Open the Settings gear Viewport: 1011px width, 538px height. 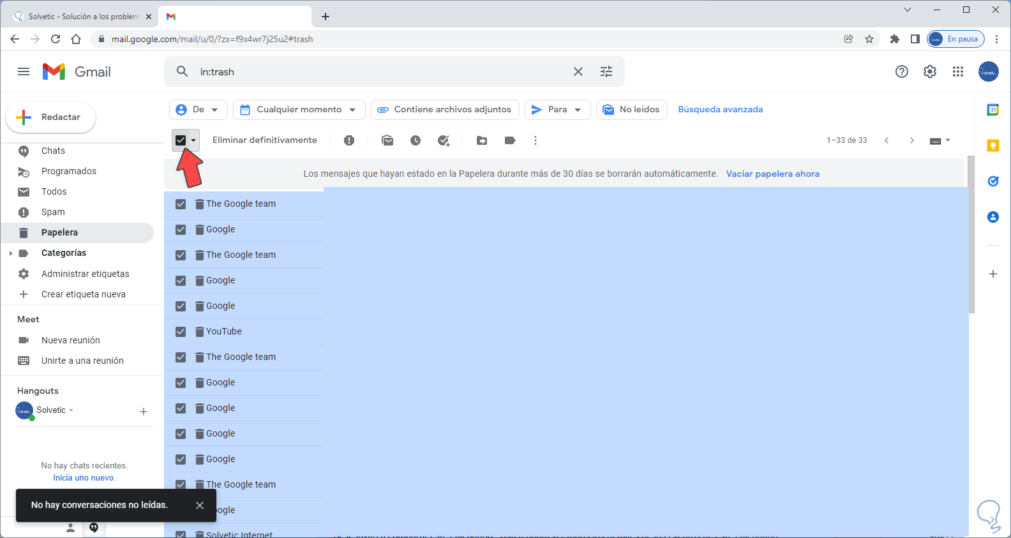[x=930, y=71]
